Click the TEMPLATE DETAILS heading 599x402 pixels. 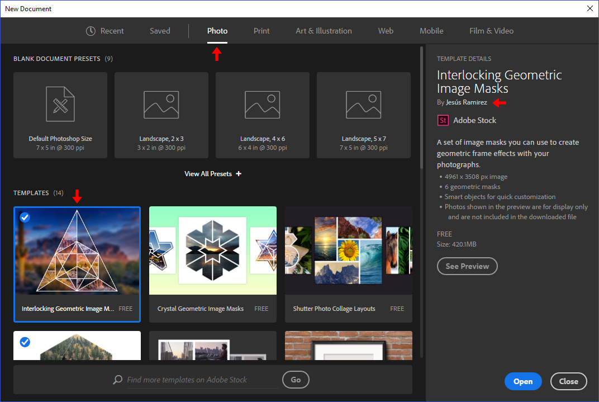click(464, 59)
